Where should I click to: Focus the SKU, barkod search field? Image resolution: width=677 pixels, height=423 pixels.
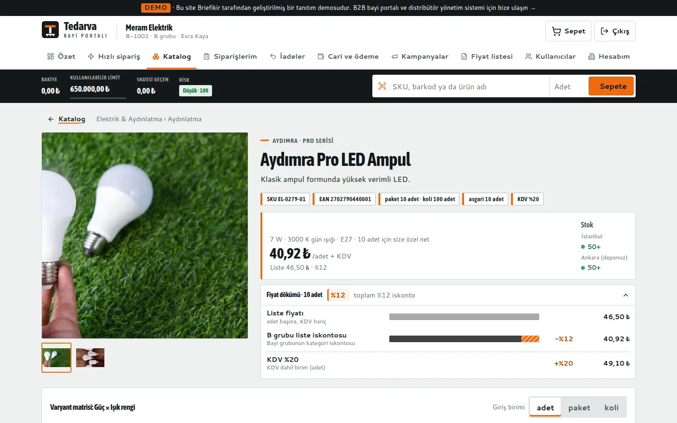point(468,86)
